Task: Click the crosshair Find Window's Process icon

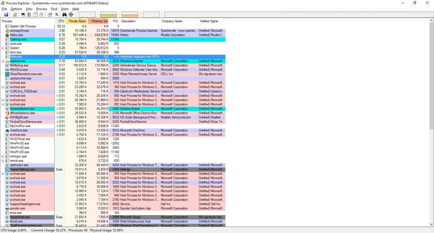Action: click(71, 14)
